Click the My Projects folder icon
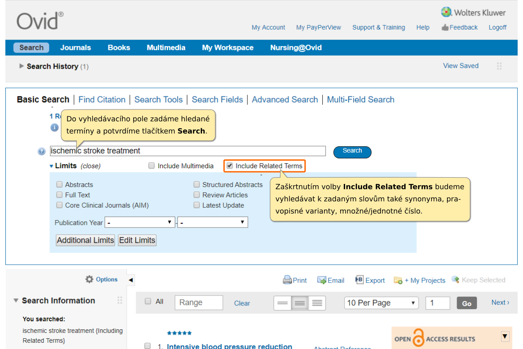This screenshot has width=523, height=349. coord(398,280)
